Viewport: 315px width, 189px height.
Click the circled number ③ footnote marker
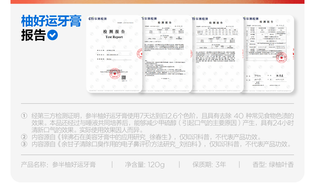24,144
